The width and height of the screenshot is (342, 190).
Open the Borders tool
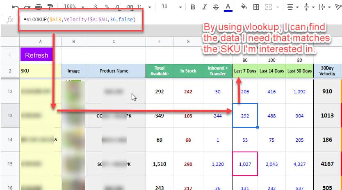coord(256,7)
